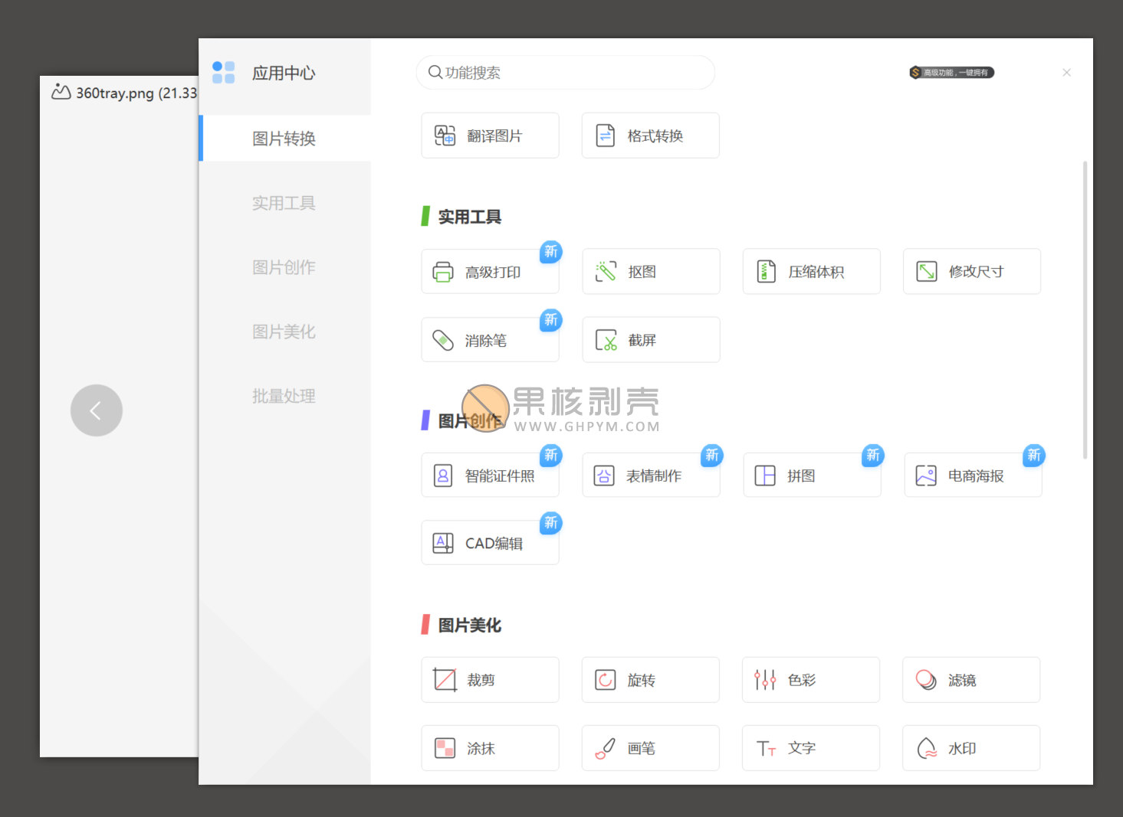Open 电商海报 poster tool

coord(973,475)
